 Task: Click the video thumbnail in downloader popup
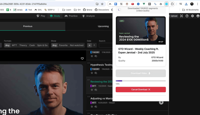click(141, 30)
